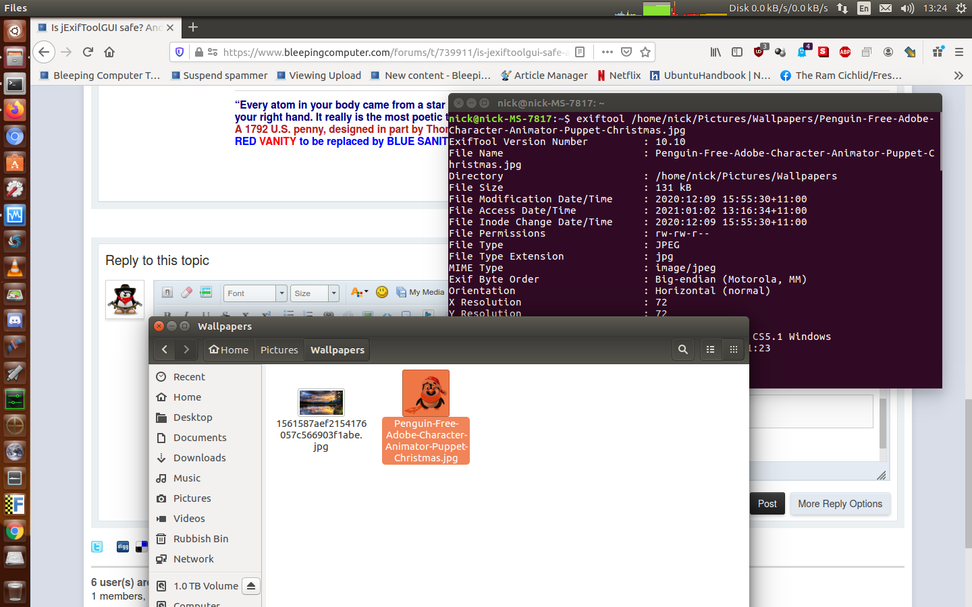Toggle Firefox reader view
This screenshot has width=972, height=607.
coord(580,52)
